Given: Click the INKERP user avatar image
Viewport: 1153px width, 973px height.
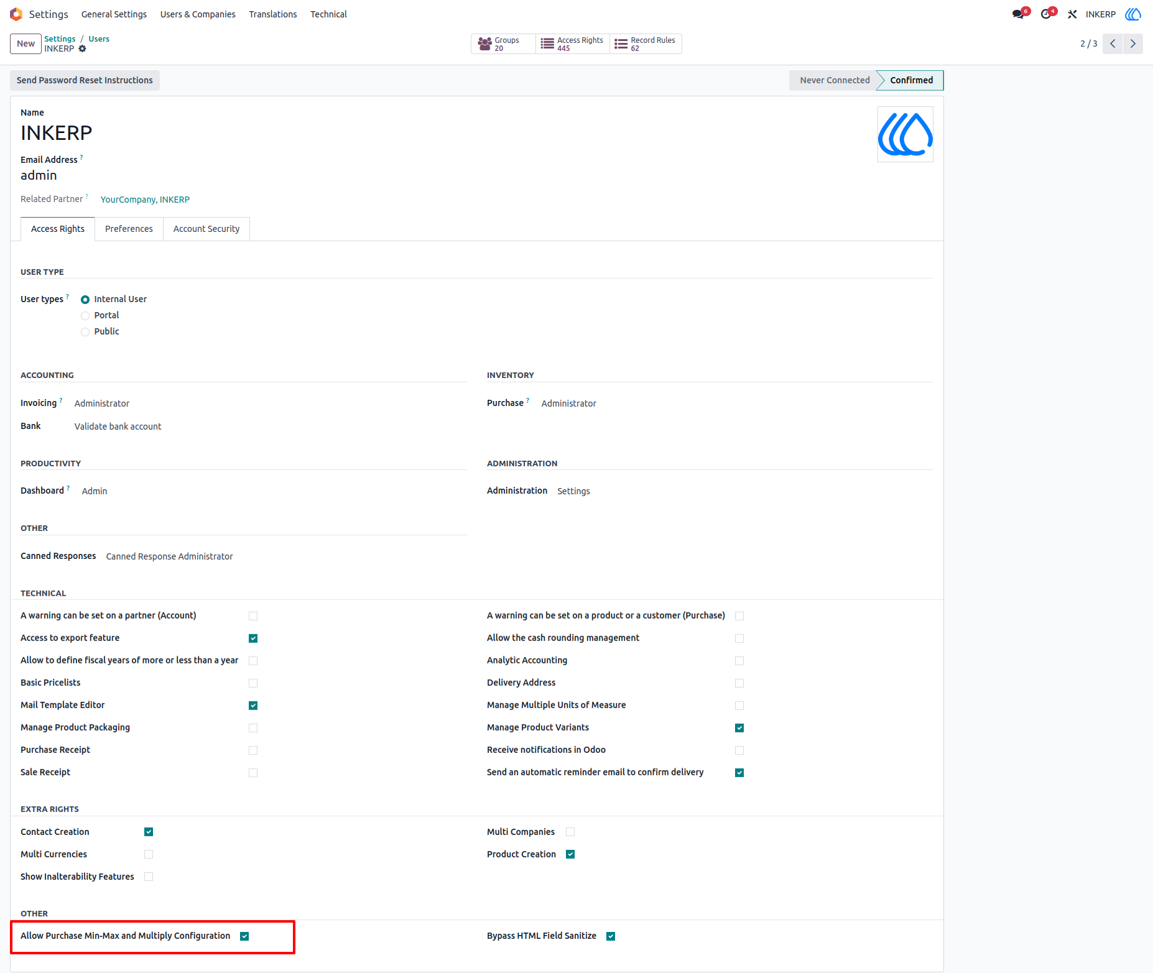Looking at the screenshot, I should (x=905, y=134).
